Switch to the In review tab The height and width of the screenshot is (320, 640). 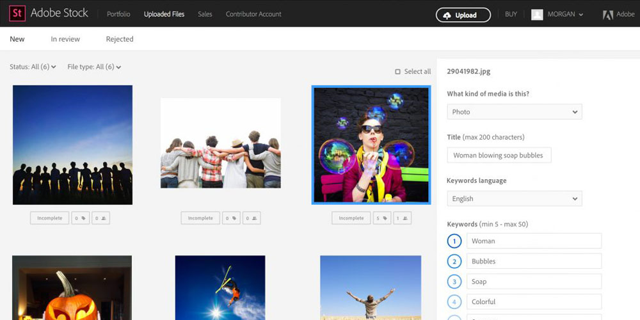point(65,39)
